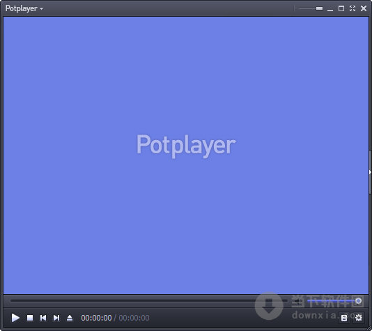Adjust the title bar opacity slider
The width and height of the screenshot is (372, 331).
pyautogui.click(x=311, y=8)
